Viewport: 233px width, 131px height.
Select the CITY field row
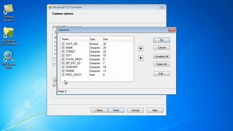click(97, 55)
